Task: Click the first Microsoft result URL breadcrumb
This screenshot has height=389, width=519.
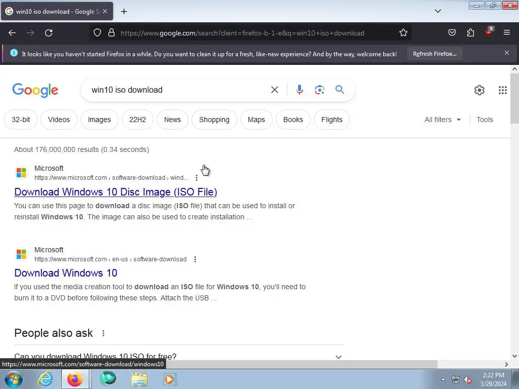Action: pyautogui.click(x=111, y=178)
